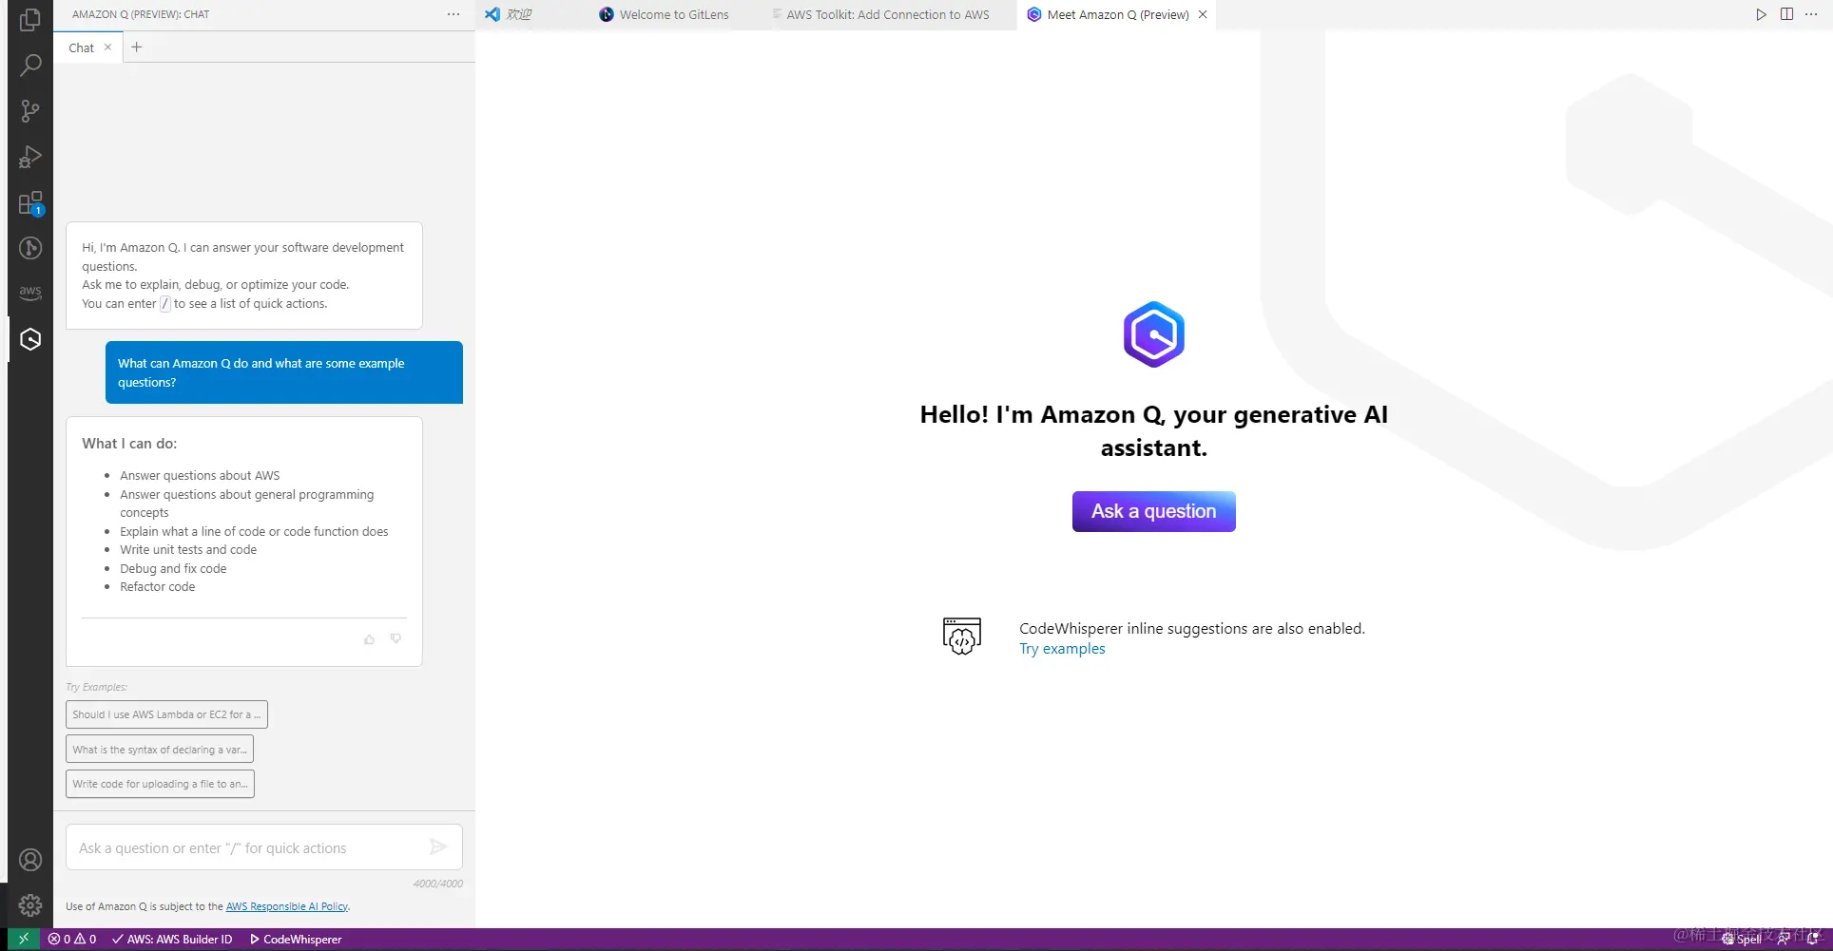Click the CodeWhisperer inline suggestions text

tap(1192, 629)
